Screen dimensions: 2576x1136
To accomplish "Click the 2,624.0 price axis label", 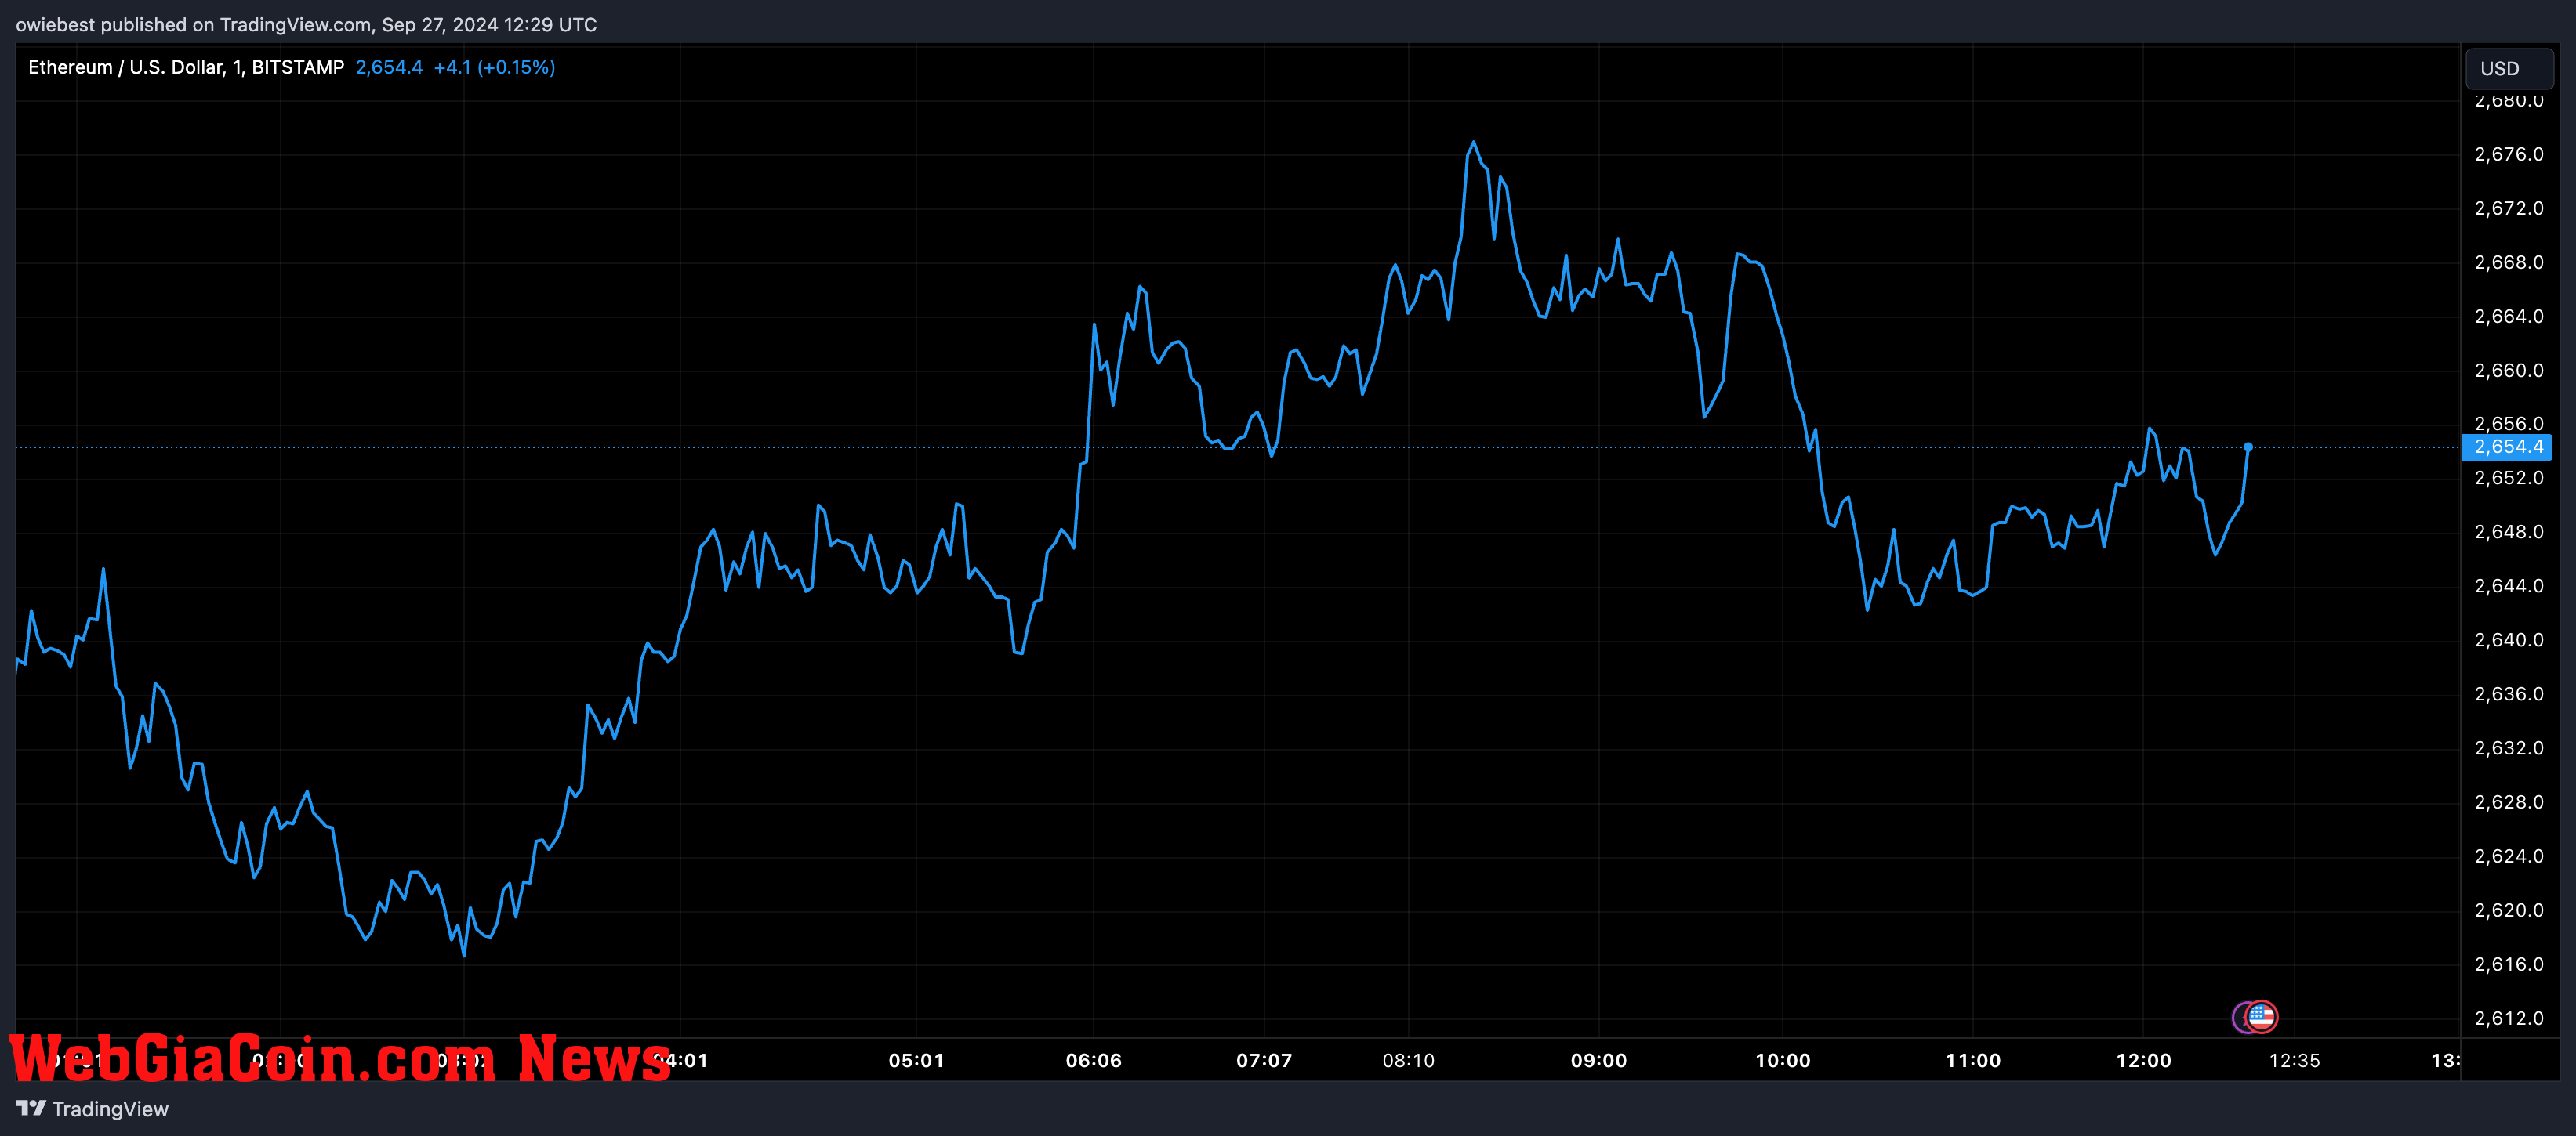I will pyautogui.click(x=2508, y=856).
